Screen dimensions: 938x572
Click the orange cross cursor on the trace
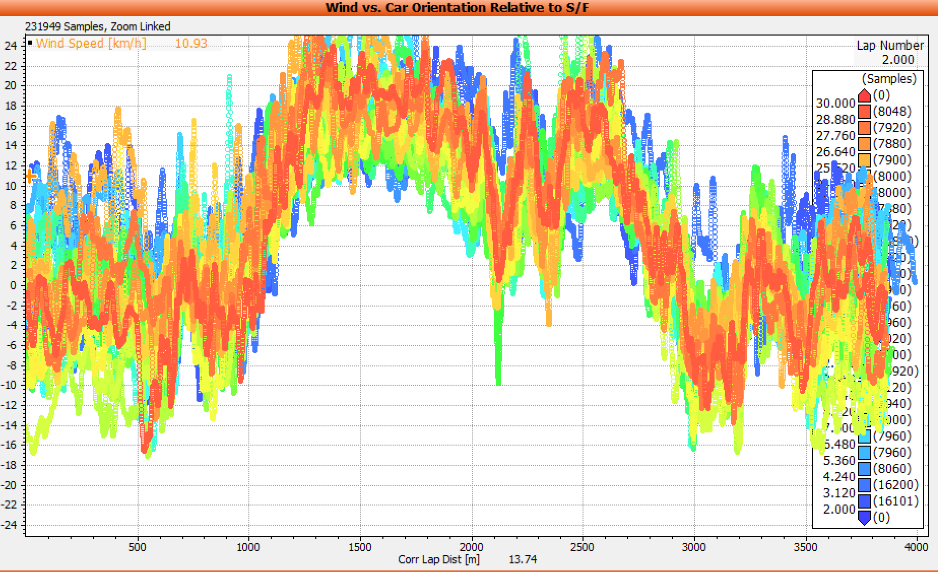coord(30,176)
